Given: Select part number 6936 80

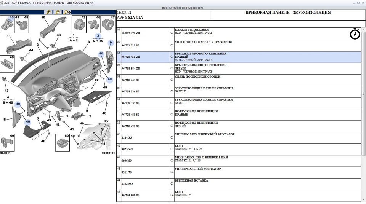Looking at the screenshot, I should tap(126, 161).
